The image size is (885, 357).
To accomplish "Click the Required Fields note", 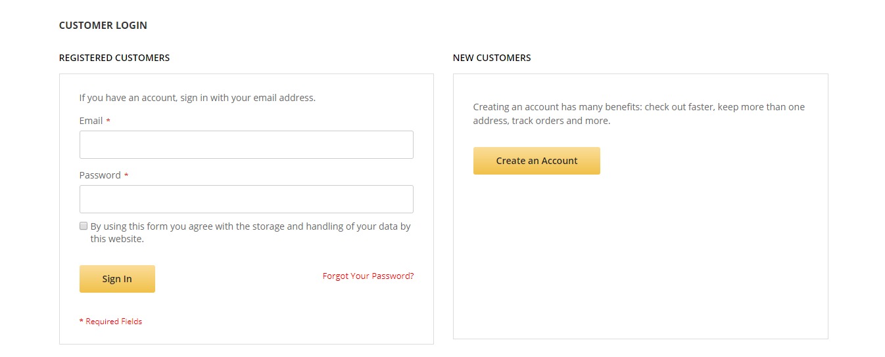I will pos(113,322).
